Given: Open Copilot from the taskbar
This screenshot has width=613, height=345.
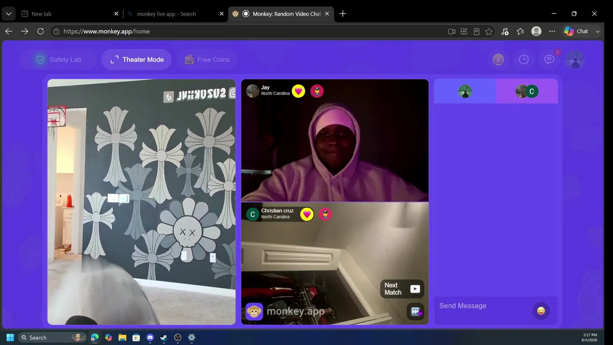Looking at the screenshot, I should pos(109,337).
